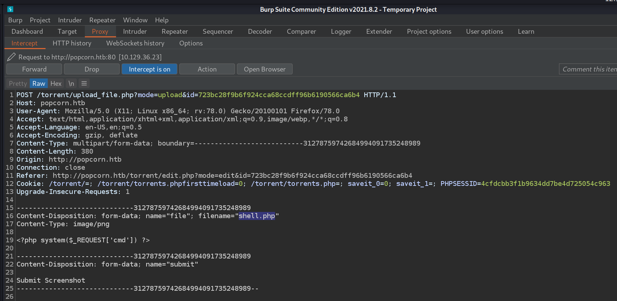This screenshot has width=617, height=301.
Task: Open the Decoder tab
Action: click(x=260, y=32)
